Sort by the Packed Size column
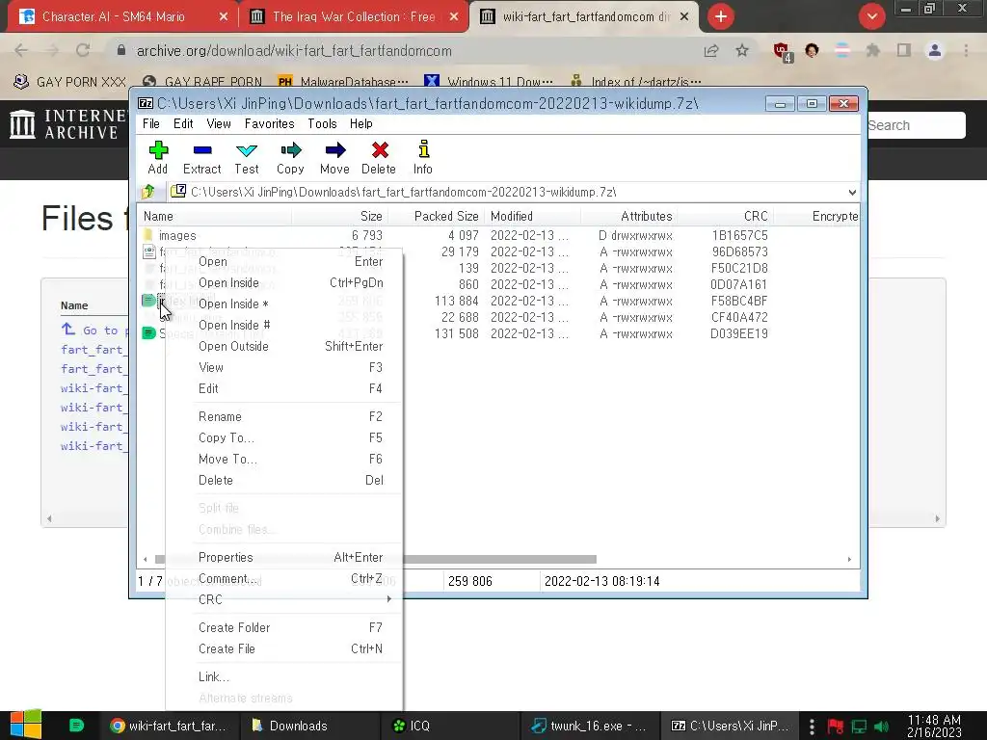This screenshot has width=987, height=740. (x=436, y=216)
